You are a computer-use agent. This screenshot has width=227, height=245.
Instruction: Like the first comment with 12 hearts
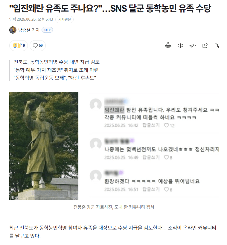(169, 125)
